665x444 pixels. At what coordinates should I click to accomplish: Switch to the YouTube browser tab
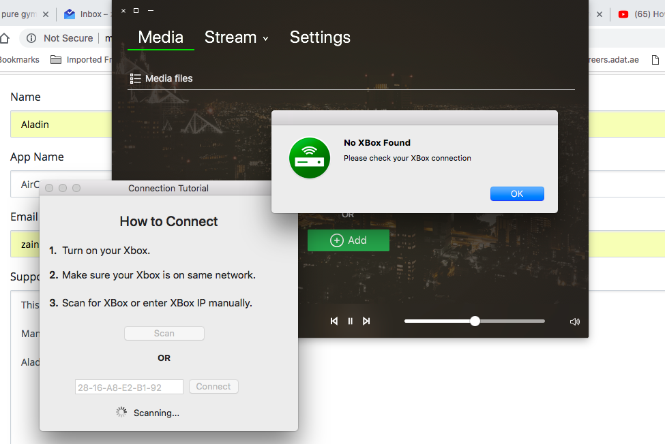(x=640, y=14)
